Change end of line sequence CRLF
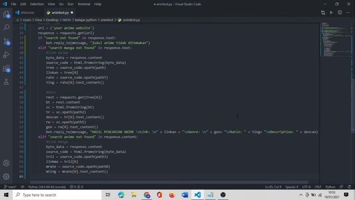This screenshot has height=200, width=355. [318, 187]
